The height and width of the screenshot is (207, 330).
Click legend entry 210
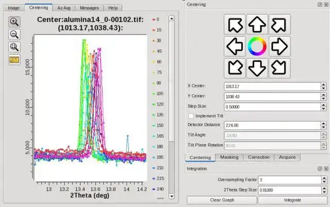click(x=158, y=168)
